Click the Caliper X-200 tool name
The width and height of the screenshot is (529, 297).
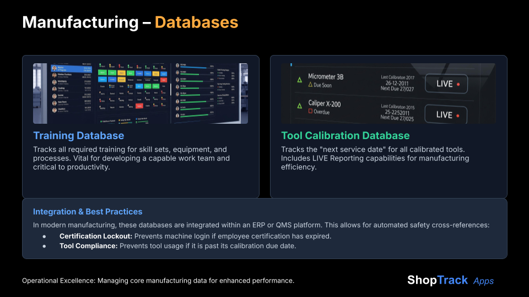324,103
